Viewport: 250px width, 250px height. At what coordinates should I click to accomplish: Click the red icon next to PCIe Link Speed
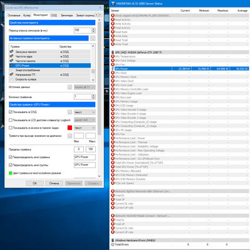tap(113, 183)
